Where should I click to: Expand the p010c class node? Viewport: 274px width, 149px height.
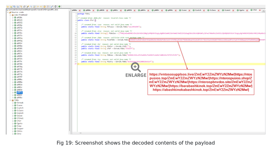(13, 17)
